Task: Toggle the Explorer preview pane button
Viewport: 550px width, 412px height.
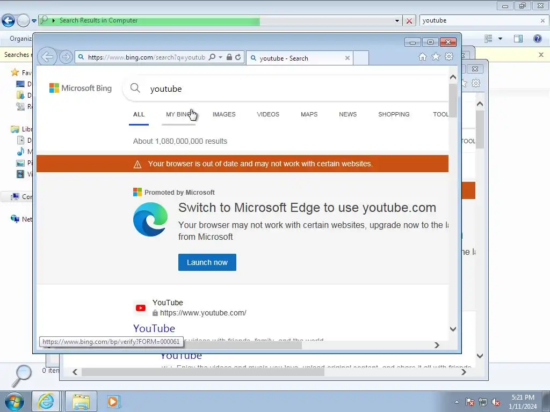Action: [x=518, y=39]
